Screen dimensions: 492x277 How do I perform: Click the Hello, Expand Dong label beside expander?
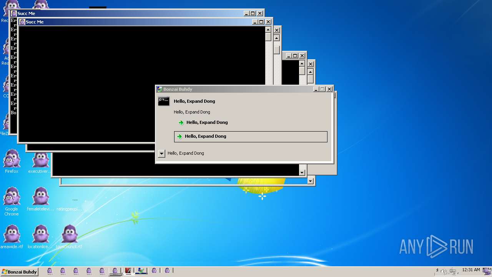pyautogui.click(x=186, y=153)
